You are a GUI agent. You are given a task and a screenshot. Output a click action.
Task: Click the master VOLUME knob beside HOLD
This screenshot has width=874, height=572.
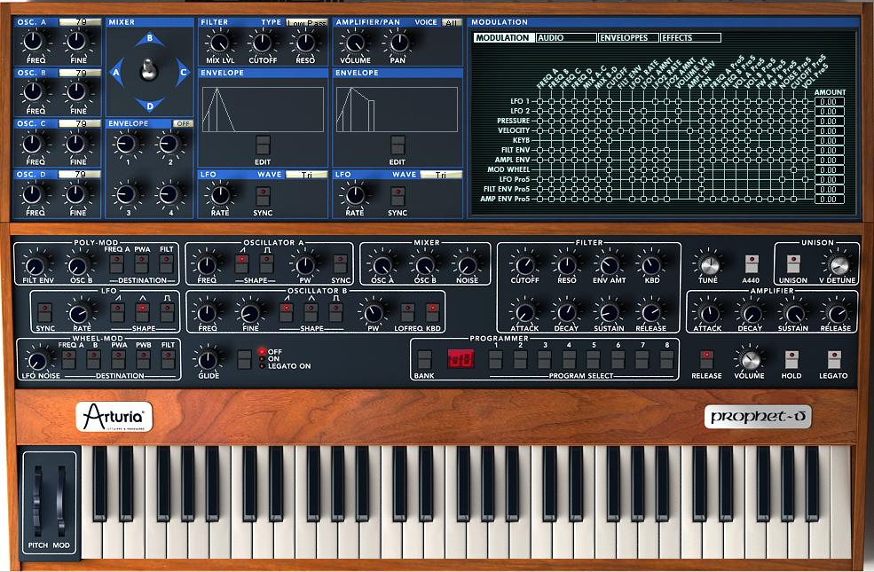pyautogui.click(x=750, y=359)
